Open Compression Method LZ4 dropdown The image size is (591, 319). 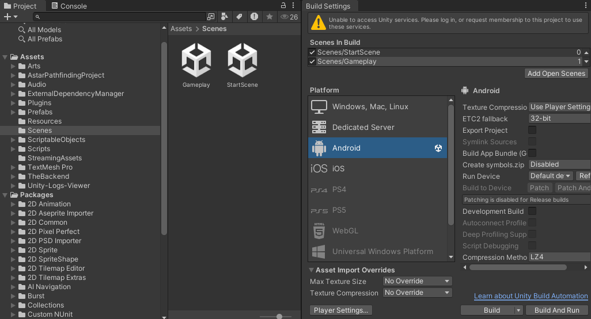(x=559, y=257)
